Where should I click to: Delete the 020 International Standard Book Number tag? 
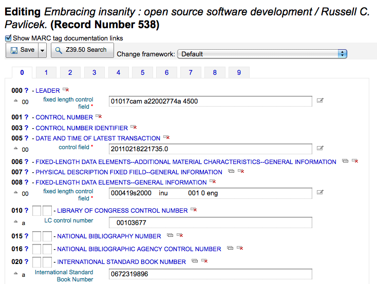coord(204,261)
